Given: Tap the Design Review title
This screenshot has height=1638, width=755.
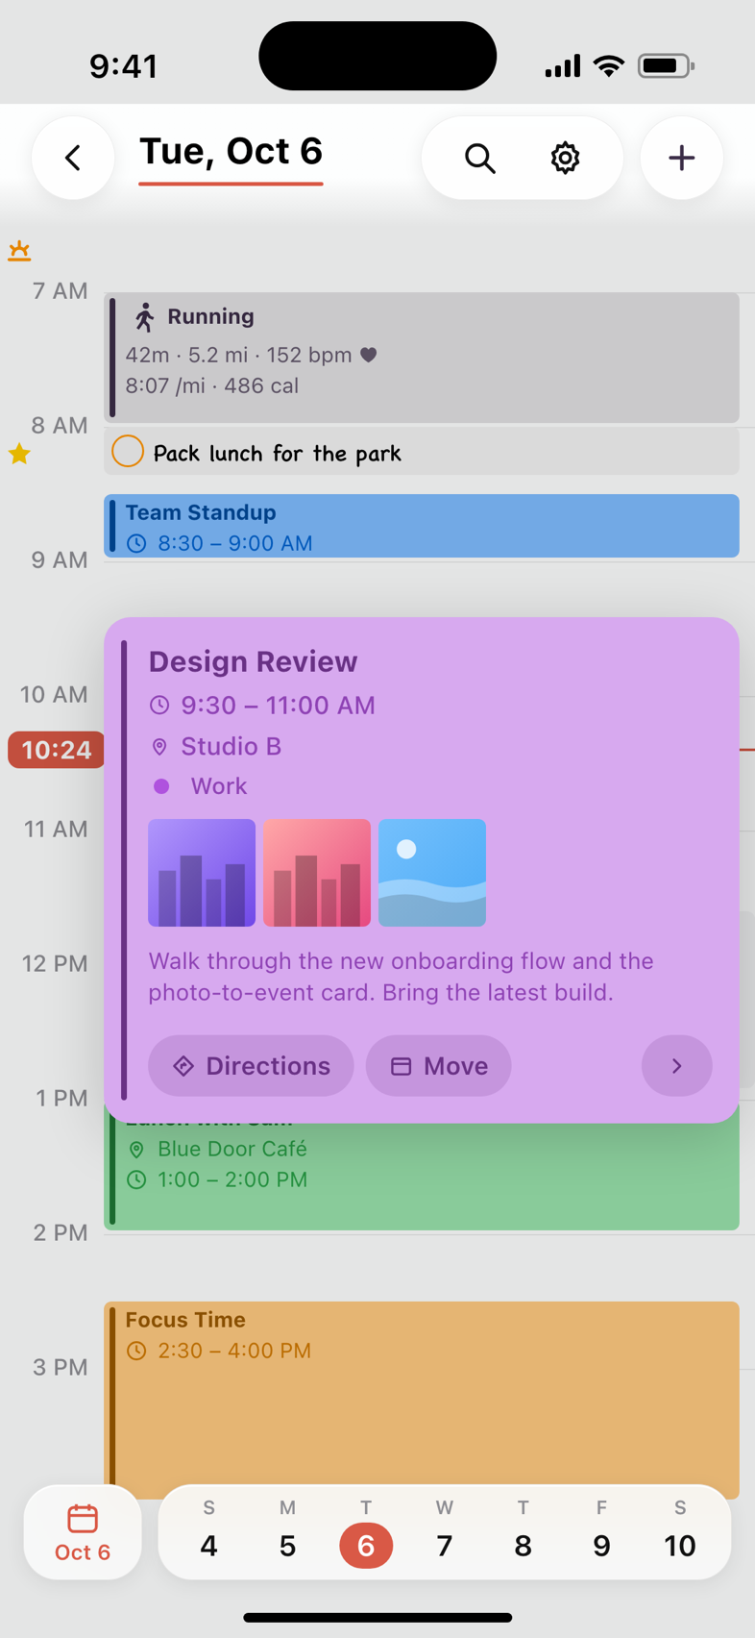Looking at the screenshot, I should (x=253, y=661).
